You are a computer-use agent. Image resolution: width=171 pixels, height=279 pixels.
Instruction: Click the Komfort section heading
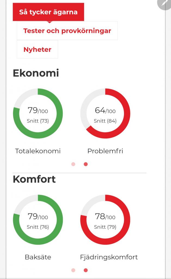(34, 179)
